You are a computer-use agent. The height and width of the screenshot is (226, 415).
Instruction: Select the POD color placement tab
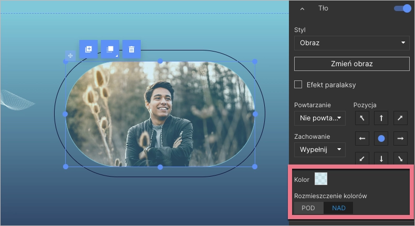pos(308,208)
